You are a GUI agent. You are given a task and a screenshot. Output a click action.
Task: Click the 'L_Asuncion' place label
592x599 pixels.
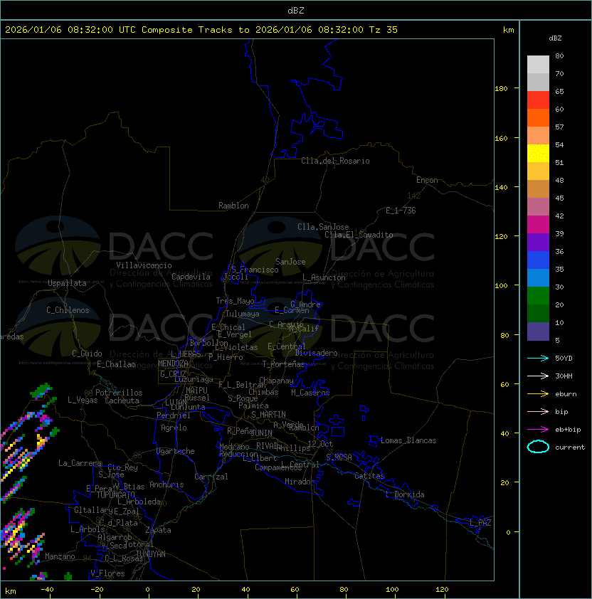coord(324,277)
